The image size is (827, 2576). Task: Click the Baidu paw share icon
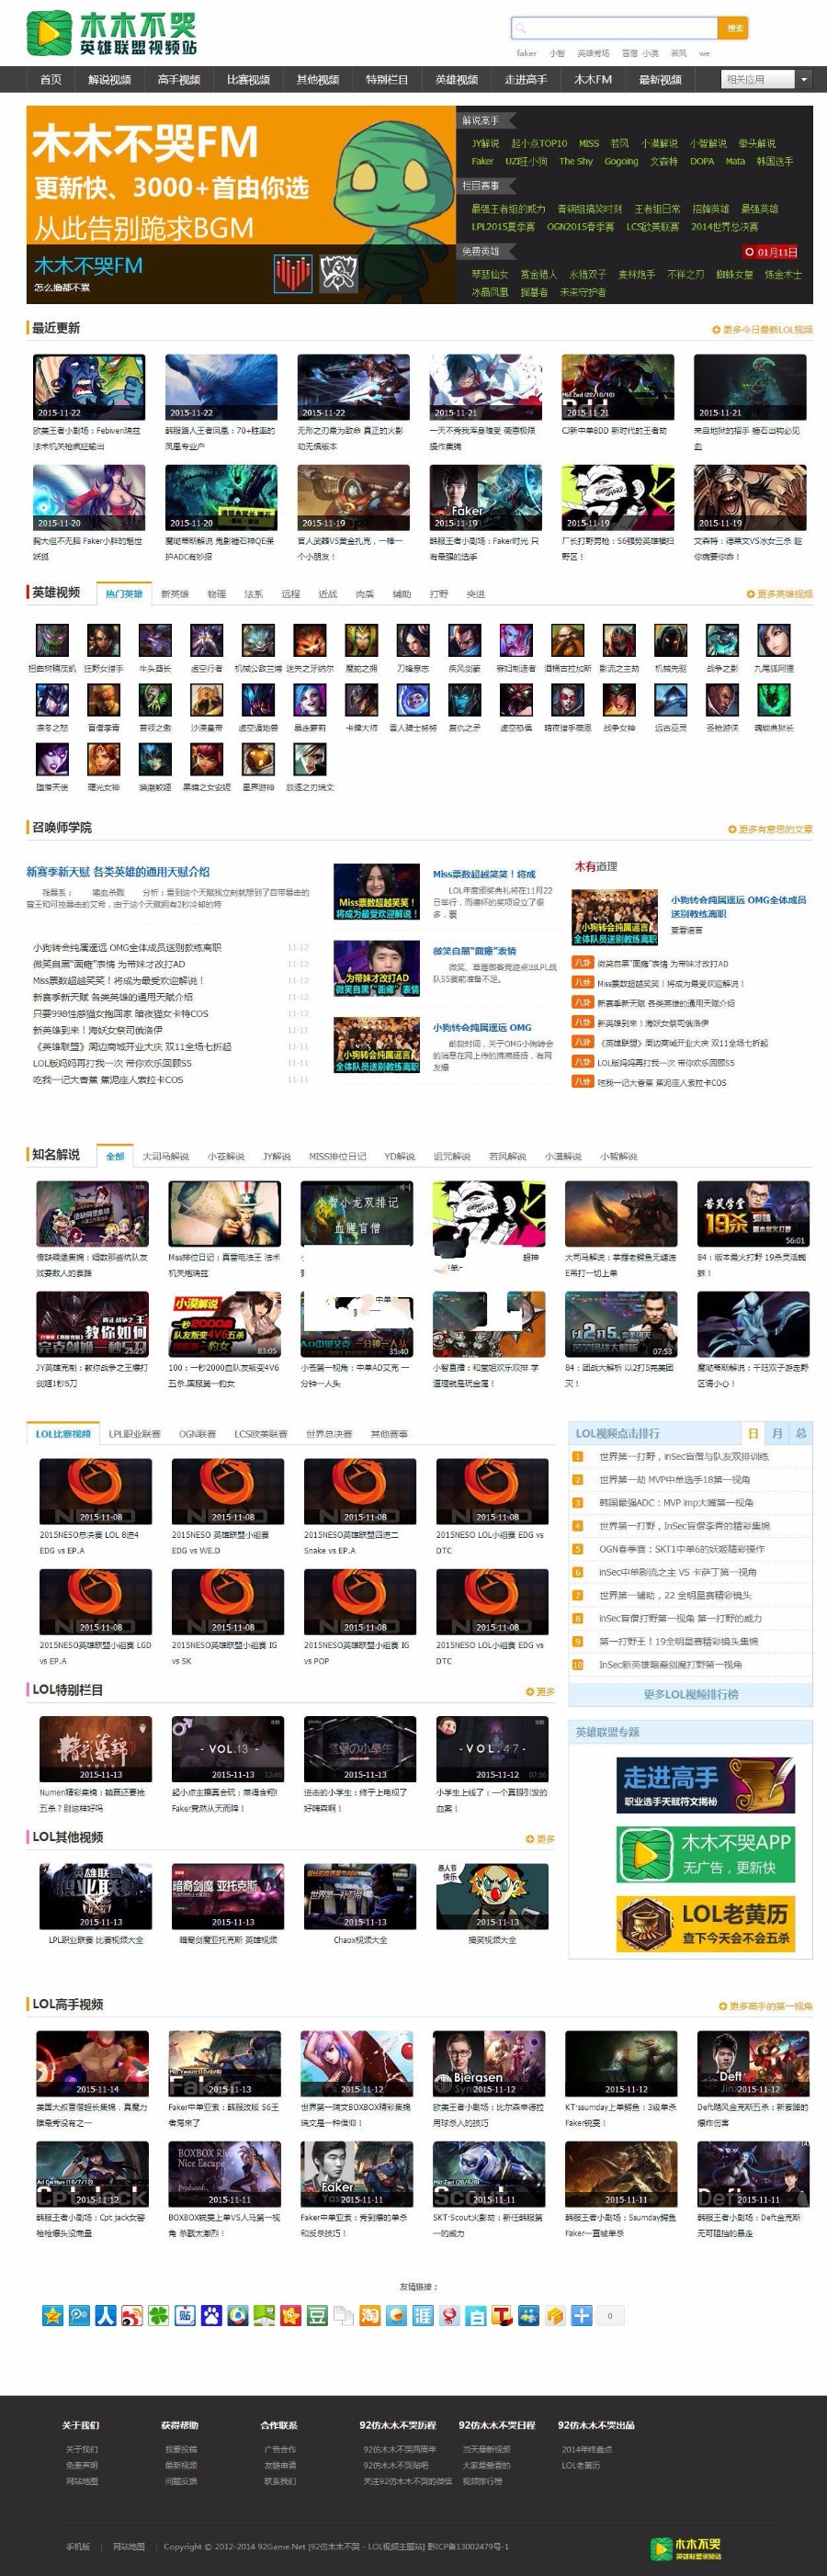[211, 2315]
